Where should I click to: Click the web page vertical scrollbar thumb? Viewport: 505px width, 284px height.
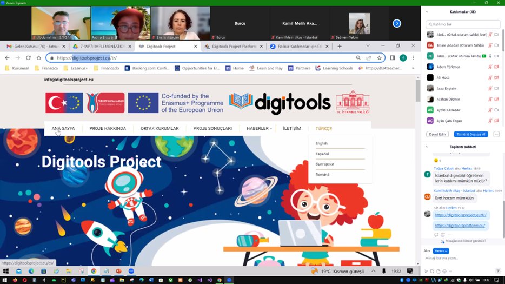pyautogui.click(x=418, y=90)
